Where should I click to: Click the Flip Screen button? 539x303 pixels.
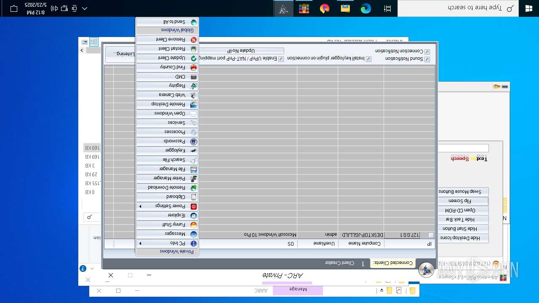coord(463,201)
